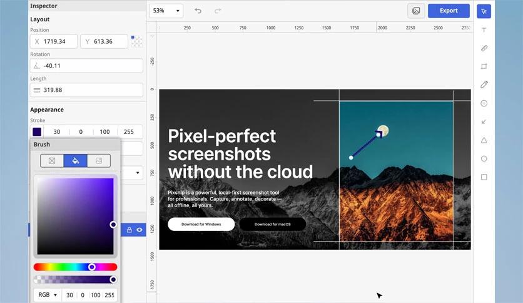523x303 pixels.
Task: Select the rectangle shape tool
Action: (x=484, y=177)
